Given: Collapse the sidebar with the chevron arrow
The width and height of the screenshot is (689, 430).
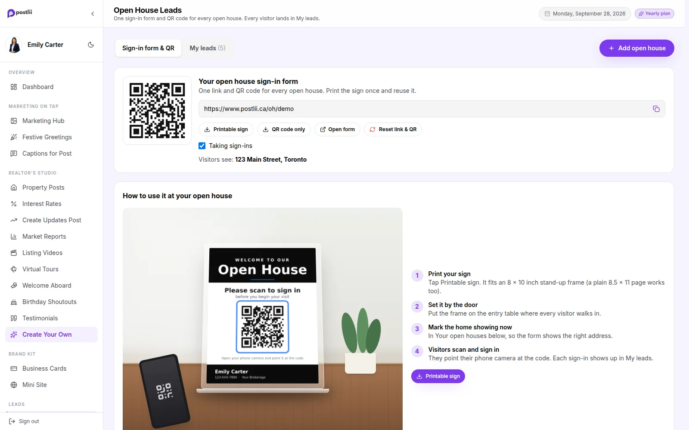Looking at the screenshot, I should pyautogui.click(x=93, y=14).
